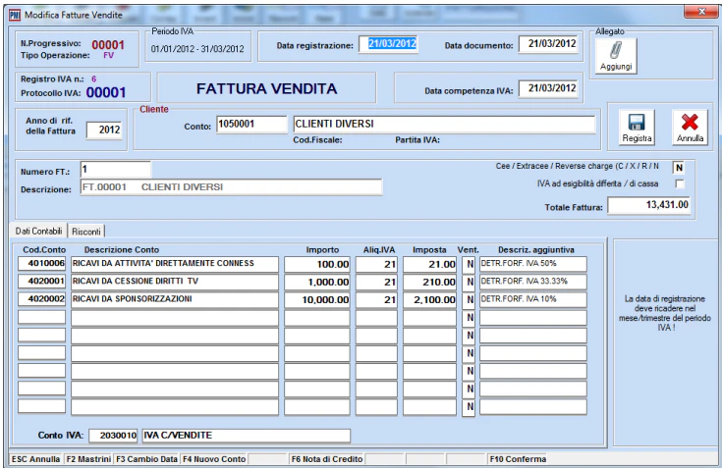Click F2 Mastrini in bottom bar
Viewport: 722px width, 468px height.
pos(88,459)
